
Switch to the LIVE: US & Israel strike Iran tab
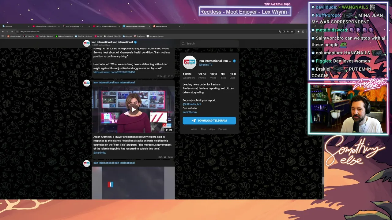coord(106,26)
